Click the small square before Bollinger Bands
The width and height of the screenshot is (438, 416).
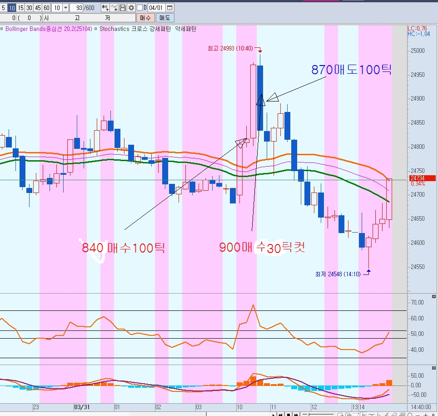coord(2,29)
